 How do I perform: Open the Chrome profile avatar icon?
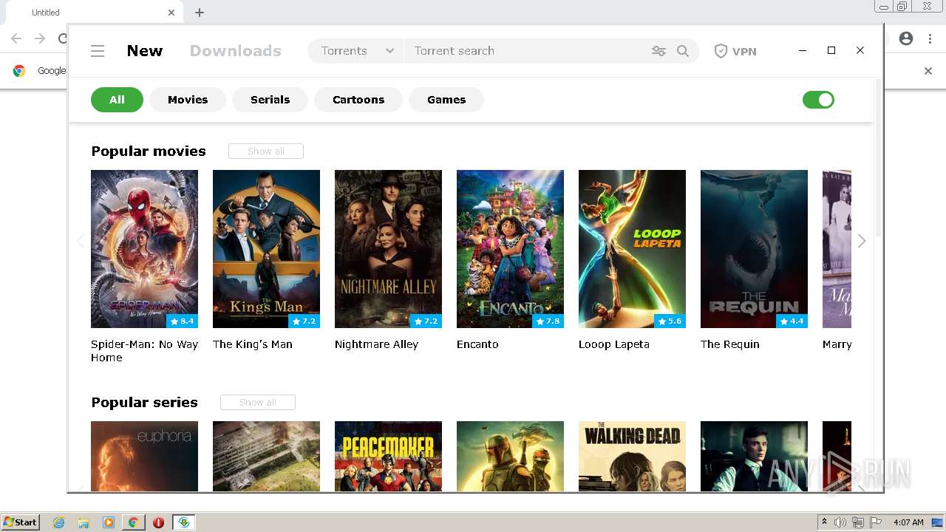click(x=906, y=38)
